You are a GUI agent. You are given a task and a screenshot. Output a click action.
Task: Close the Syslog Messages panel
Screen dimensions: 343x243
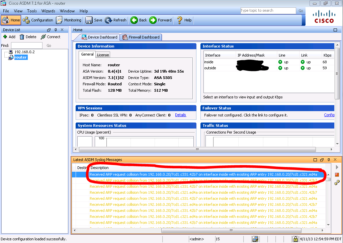point(335,160)
